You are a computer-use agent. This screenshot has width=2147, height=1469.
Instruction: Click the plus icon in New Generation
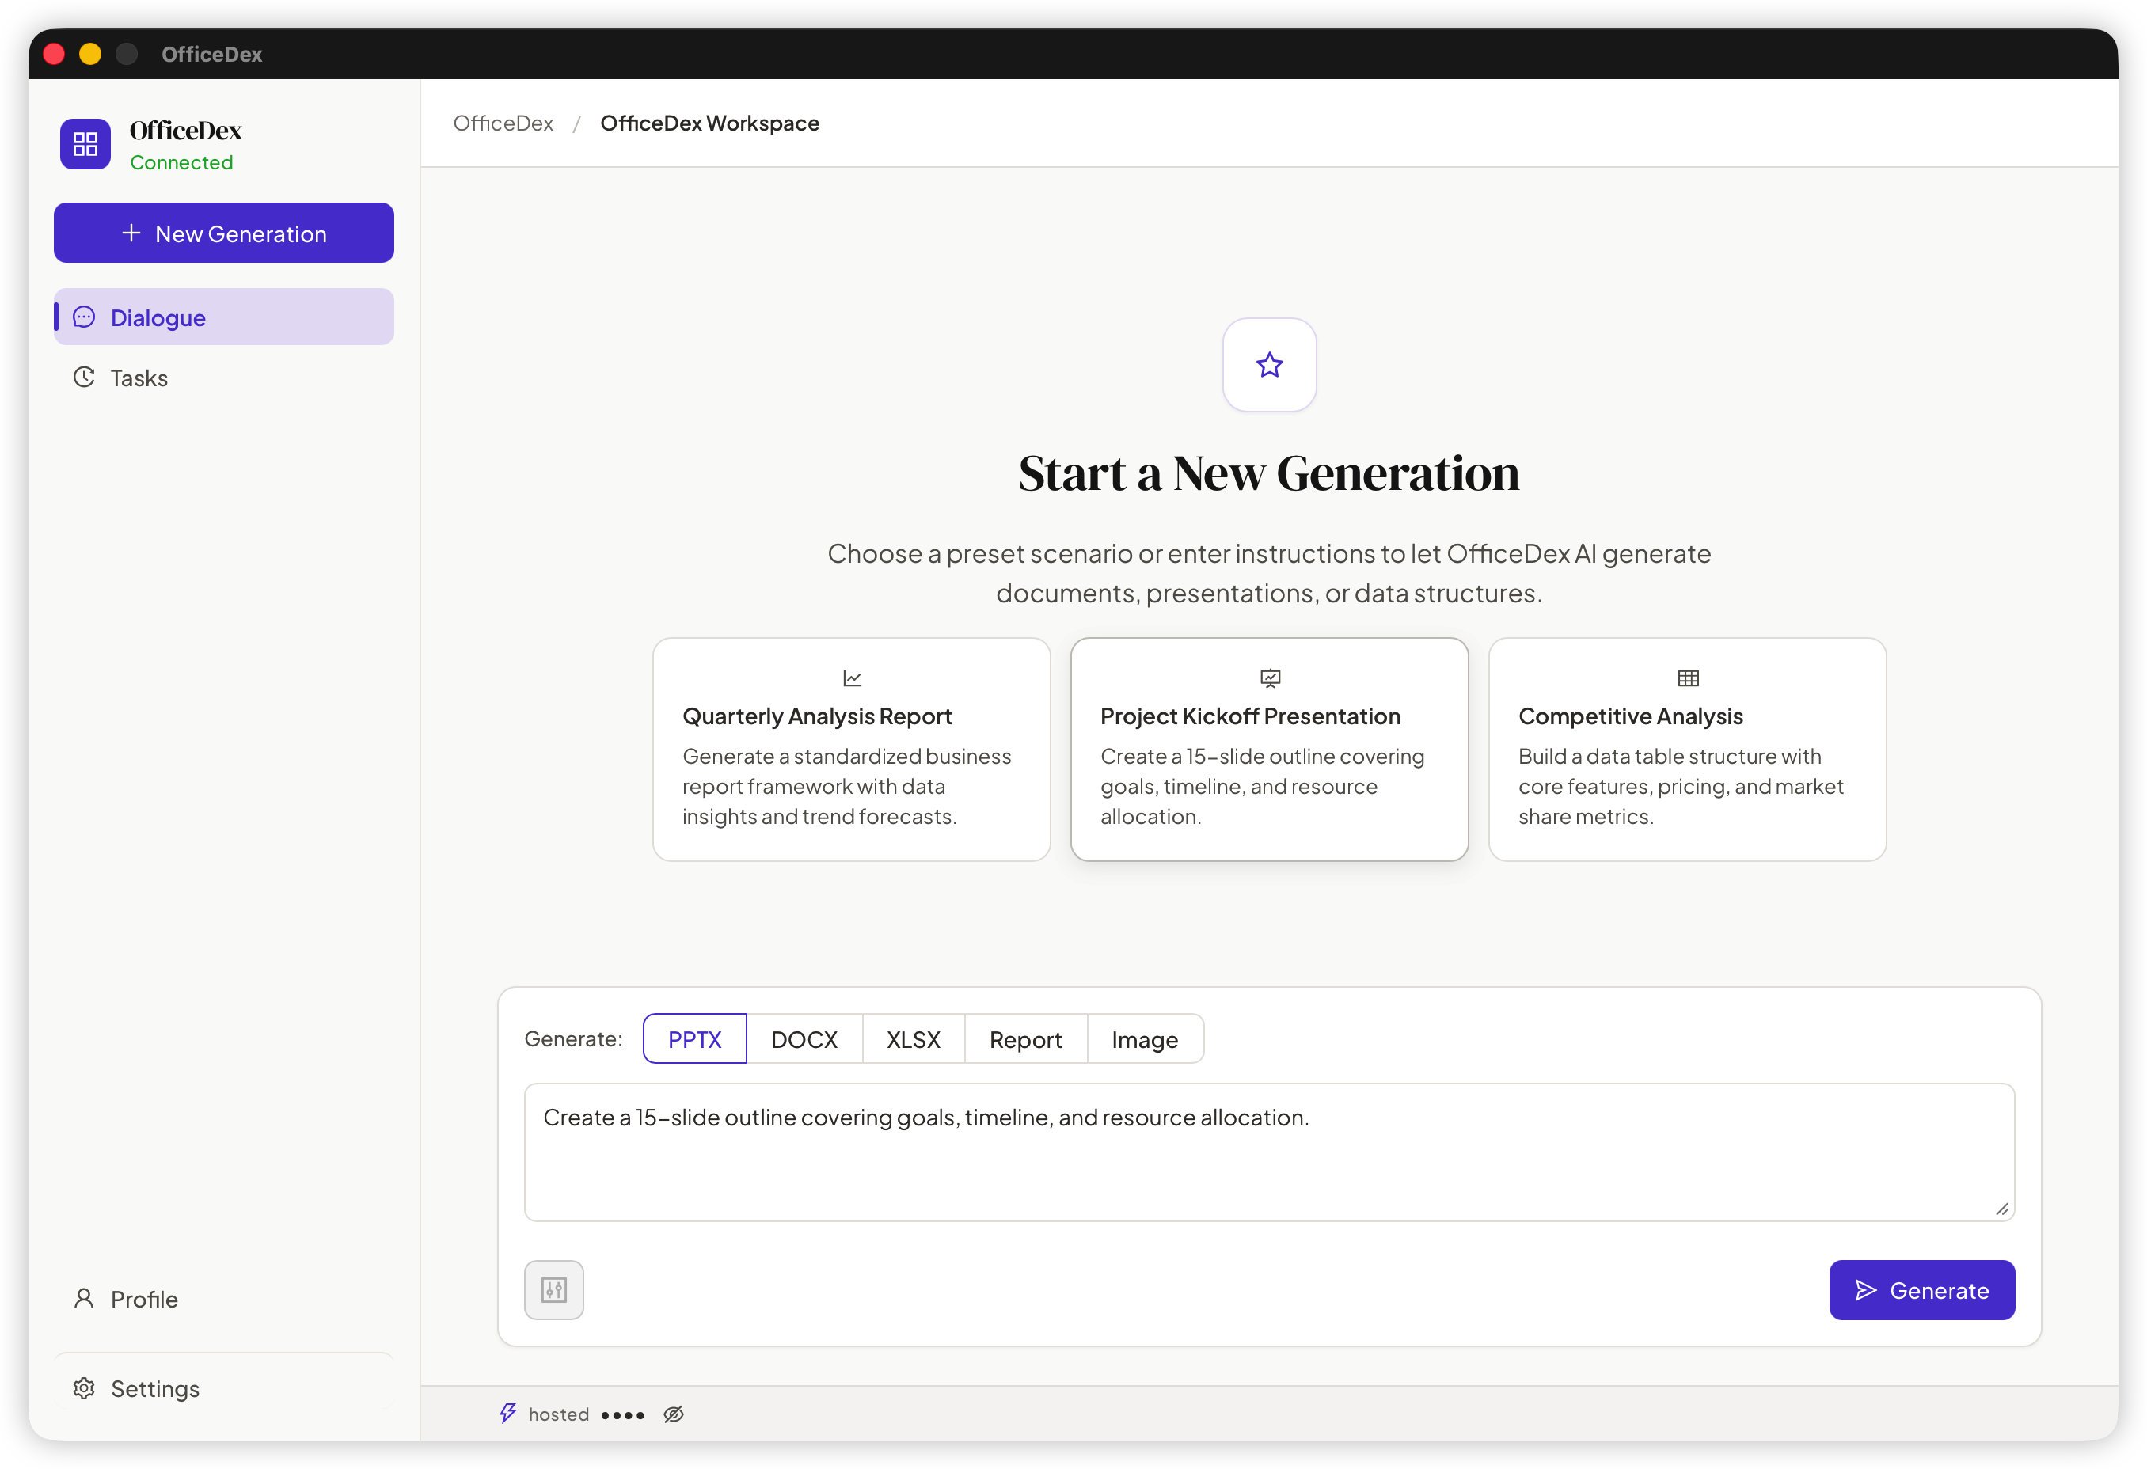click(131, 233)
